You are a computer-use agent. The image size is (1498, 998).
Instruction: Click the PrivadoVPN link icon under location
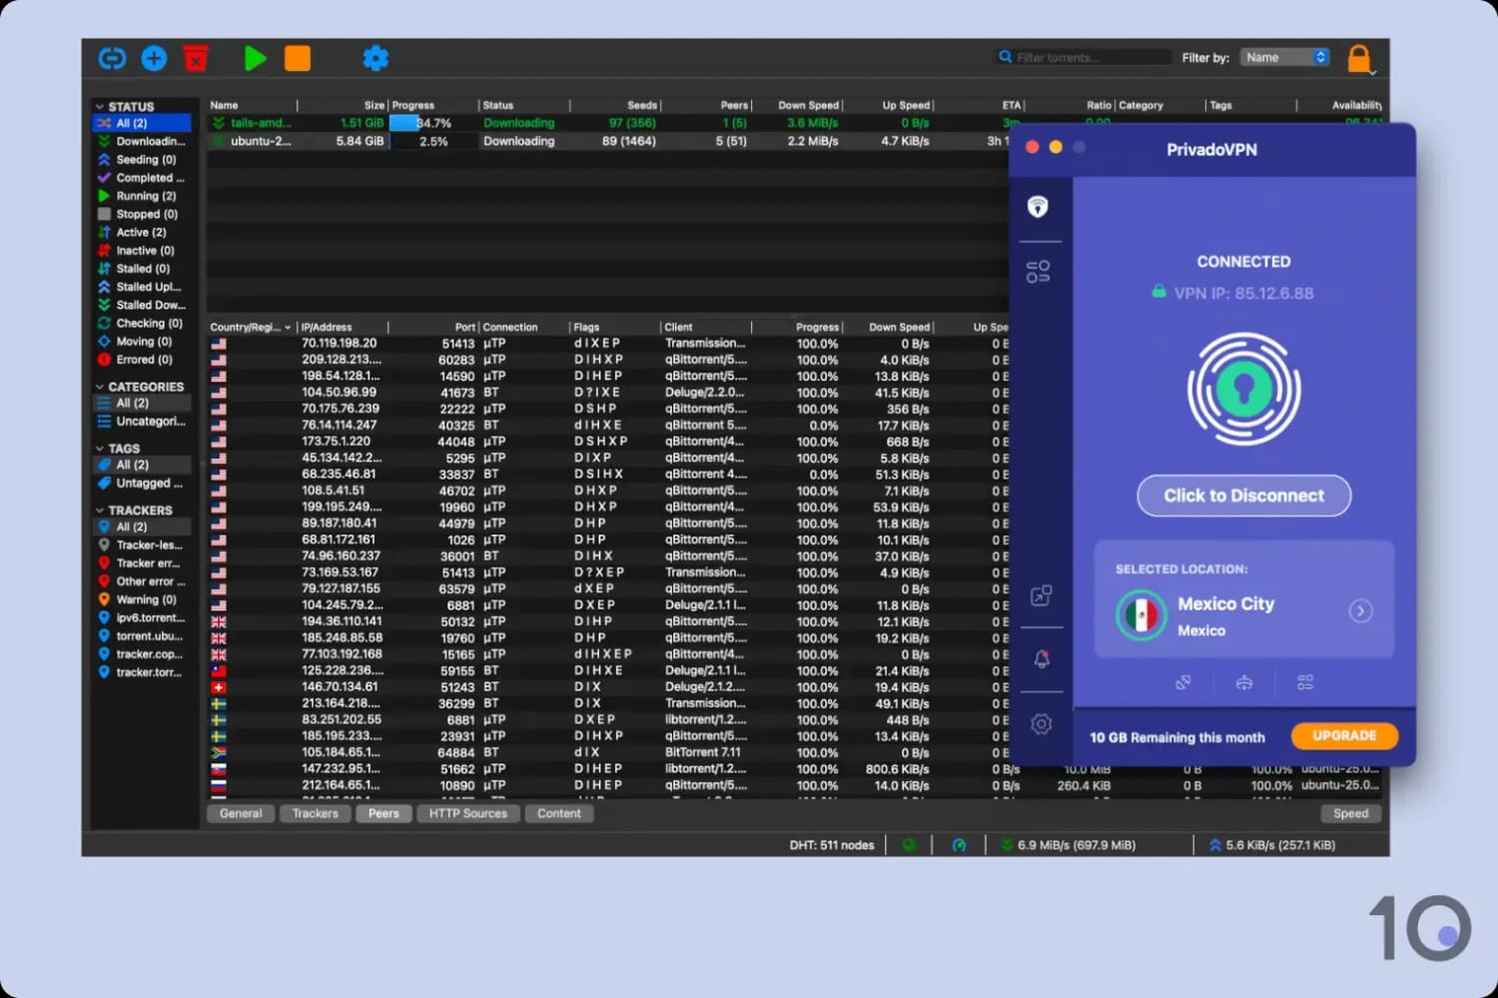(x=1183, y=682)
